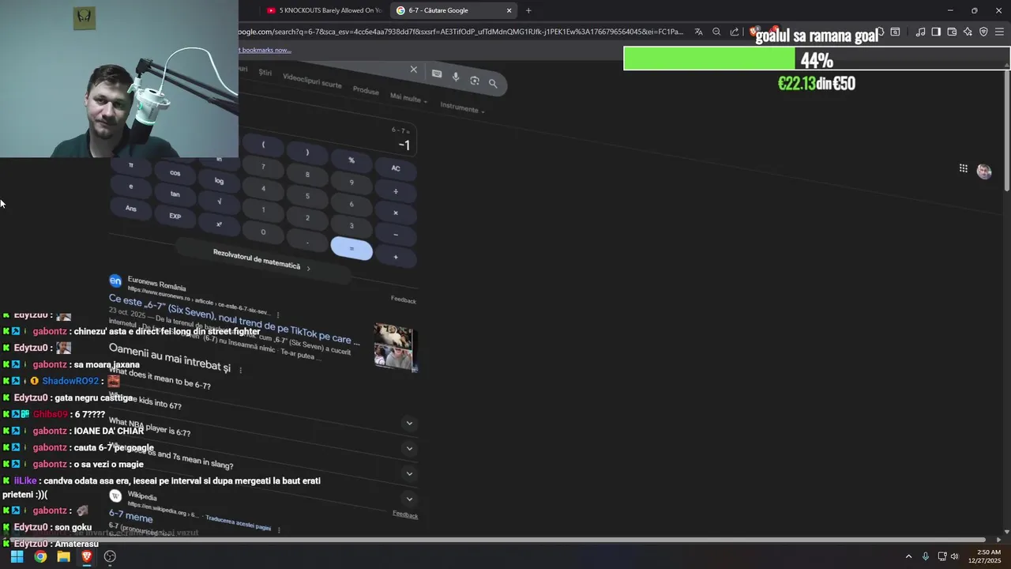Open Leo AI sparkle icon
The image size is (1011, 569).
tap(968, 32)
